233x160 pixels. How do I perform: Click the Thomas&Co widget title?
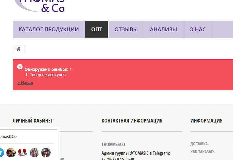pyautogui.click(x=8, y=137)
